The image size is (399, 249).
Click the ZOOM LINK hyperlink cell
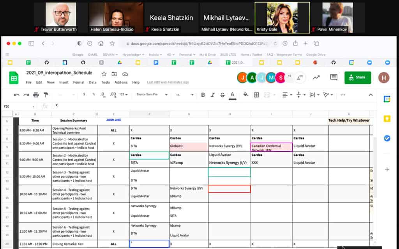113,120
